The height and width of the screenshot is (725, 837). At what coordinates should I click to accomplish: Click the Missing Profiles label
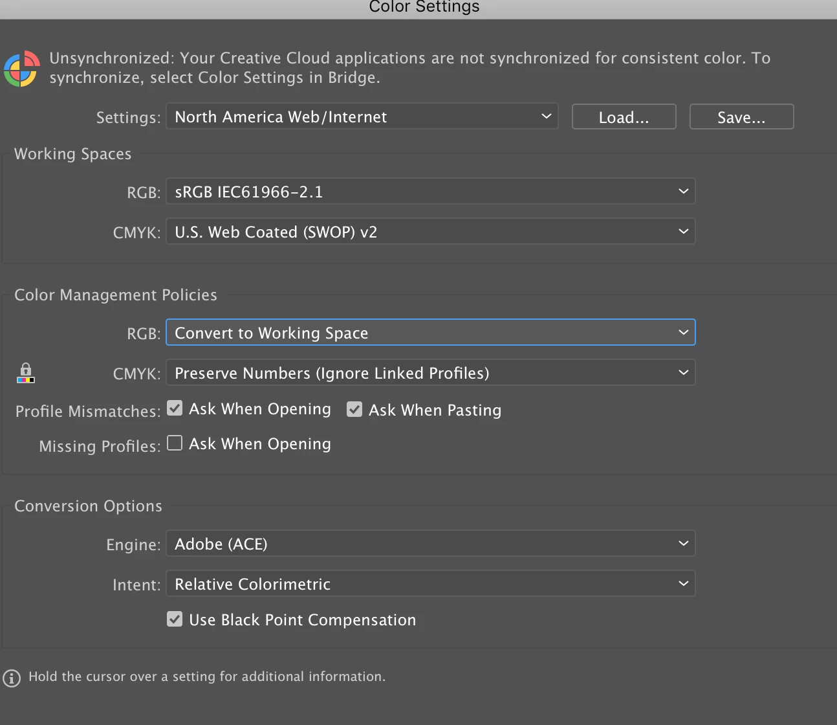click(100, 447)
